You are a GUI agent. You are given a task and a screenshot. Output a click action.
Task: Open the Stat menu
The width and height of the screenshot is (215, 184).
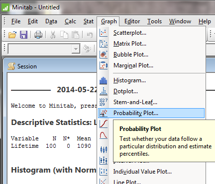coord(89,21)
